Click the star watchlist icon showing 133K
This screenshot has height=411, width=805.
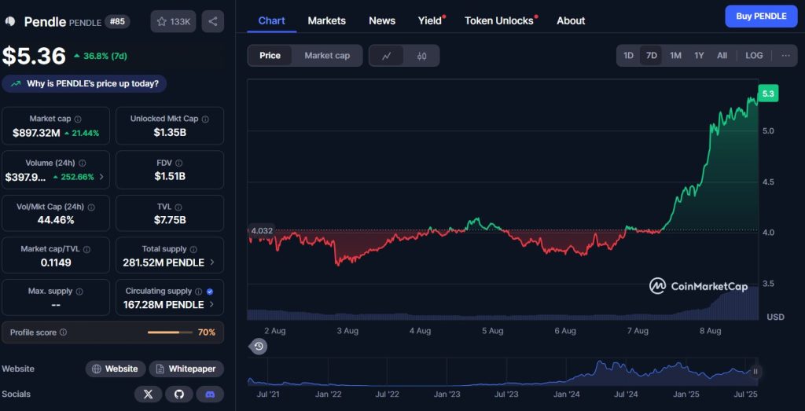[x=173, y=21]
